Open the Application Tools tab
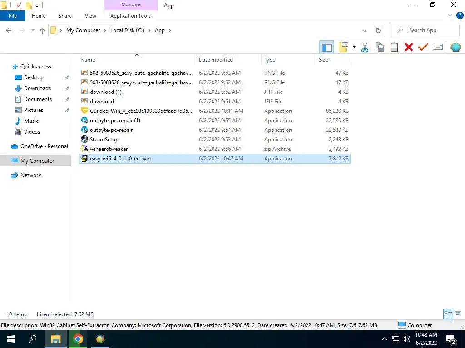The image size is (465, 348). click(x=130, y=16)
